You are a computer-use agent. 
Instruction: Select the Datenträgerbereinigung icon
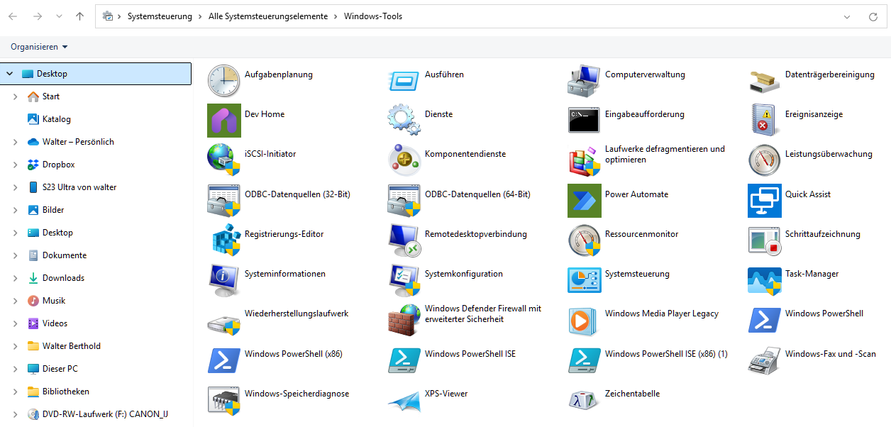click(x=765, y=81)
